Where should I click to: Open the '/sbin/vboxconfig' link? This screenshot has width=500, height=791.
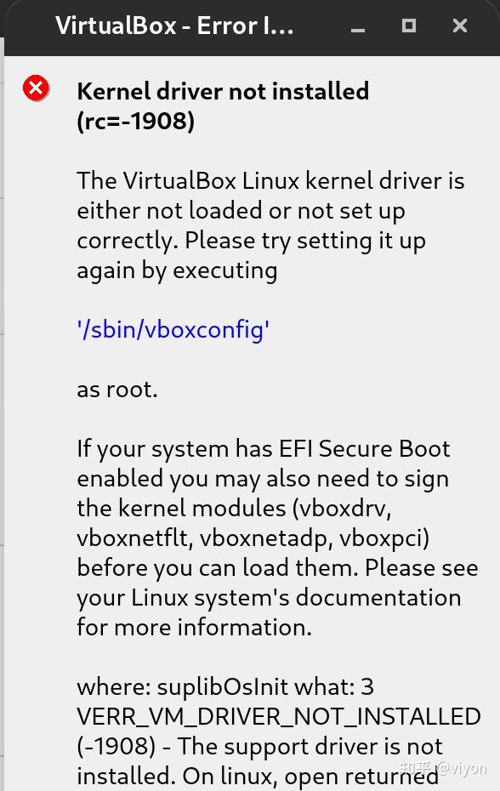click(173, 329)
